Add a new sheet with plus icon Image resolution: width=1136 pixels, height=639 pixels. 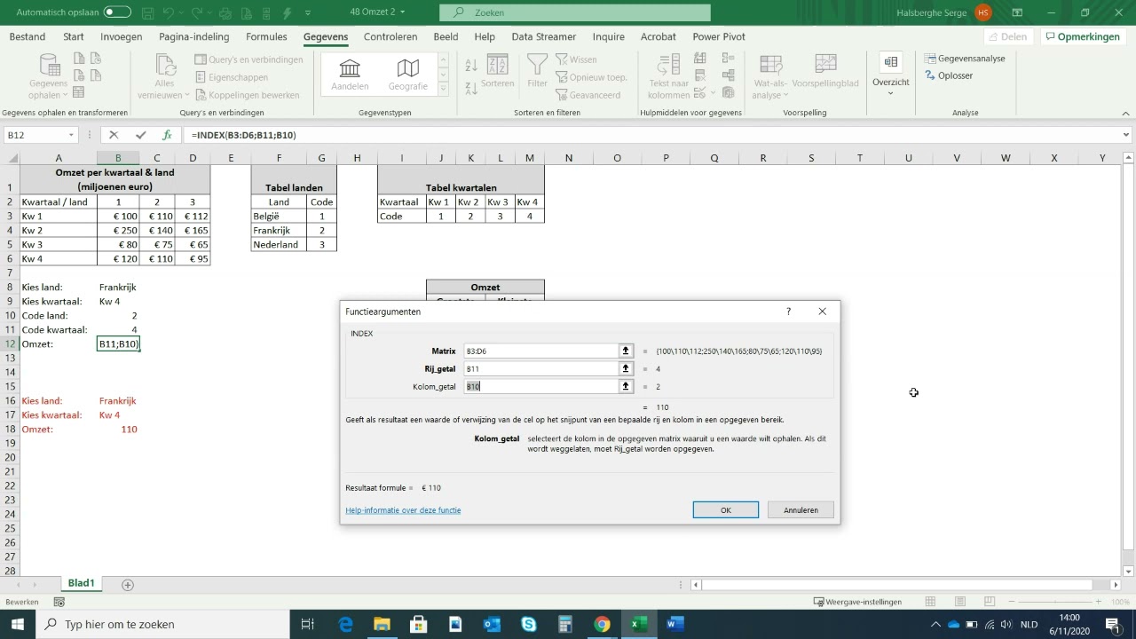pos(128,585)
